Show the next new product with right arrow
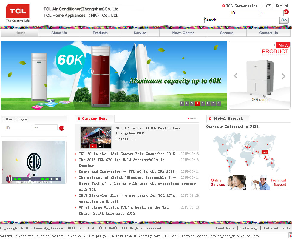Image resolution: width=292 pixels, height=239 pixels. coord(284,76)
